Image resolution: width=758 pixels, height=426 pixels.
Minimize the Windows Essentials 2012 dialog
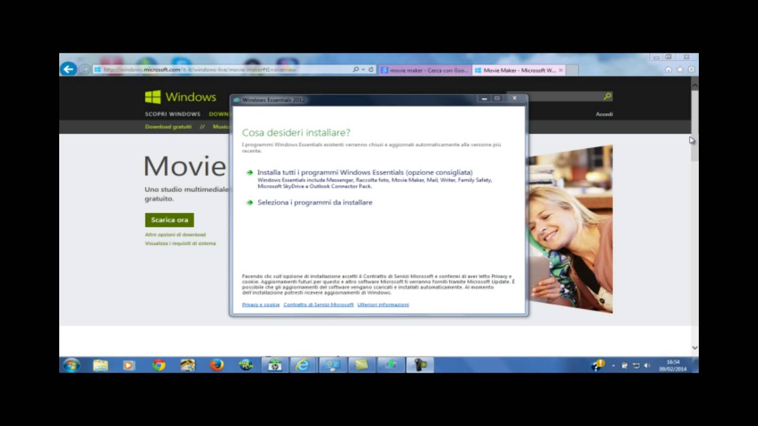pos(484,99)
